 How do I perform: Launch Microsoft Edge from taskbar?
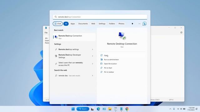pyautogui.click(x=98, y=109)
